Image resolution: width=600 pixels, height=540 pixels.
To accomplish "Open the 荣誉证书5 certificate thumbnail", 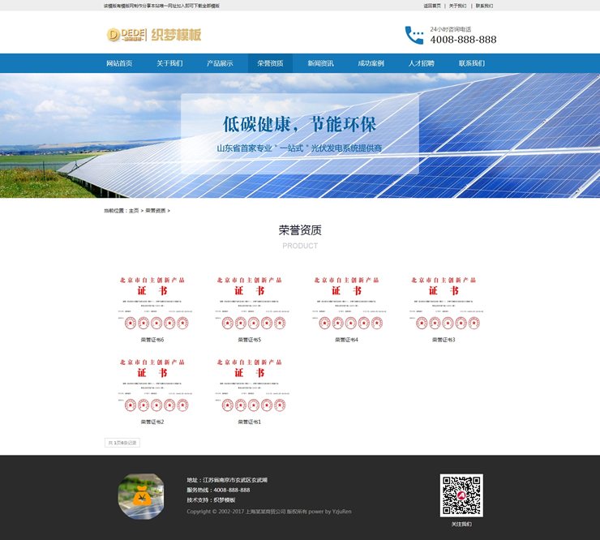I will [250, 303].
